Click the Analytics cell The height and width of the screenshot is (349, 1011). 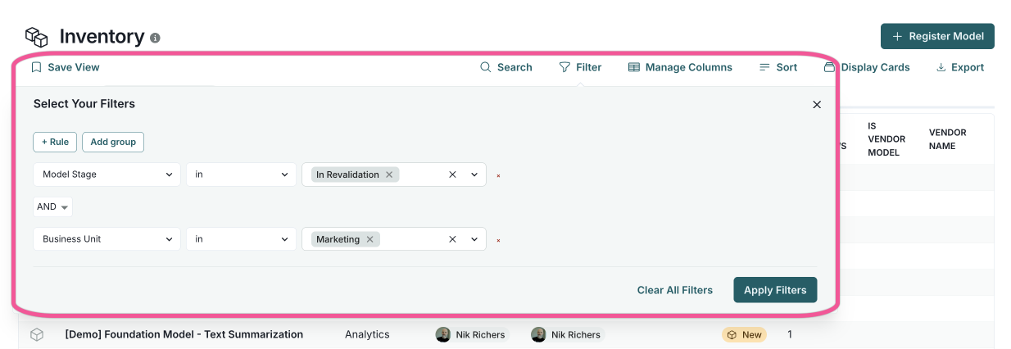[x=367, y=334]
